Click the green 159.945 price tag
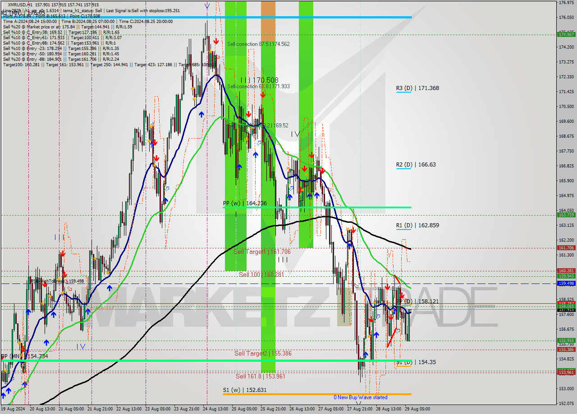Viewport: 577px width, 414px height. pyautogui.click(x=566, y=276)
